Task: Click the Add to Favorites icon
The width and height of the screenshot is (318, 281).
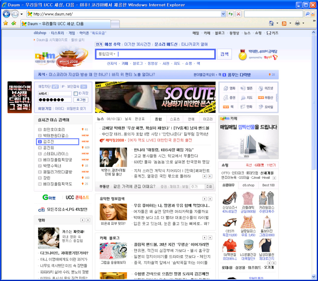Action: click(14, 23)
